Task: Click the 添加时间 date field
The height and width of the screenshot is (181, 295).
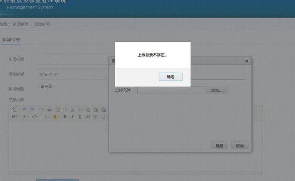Action: point(72,74)
